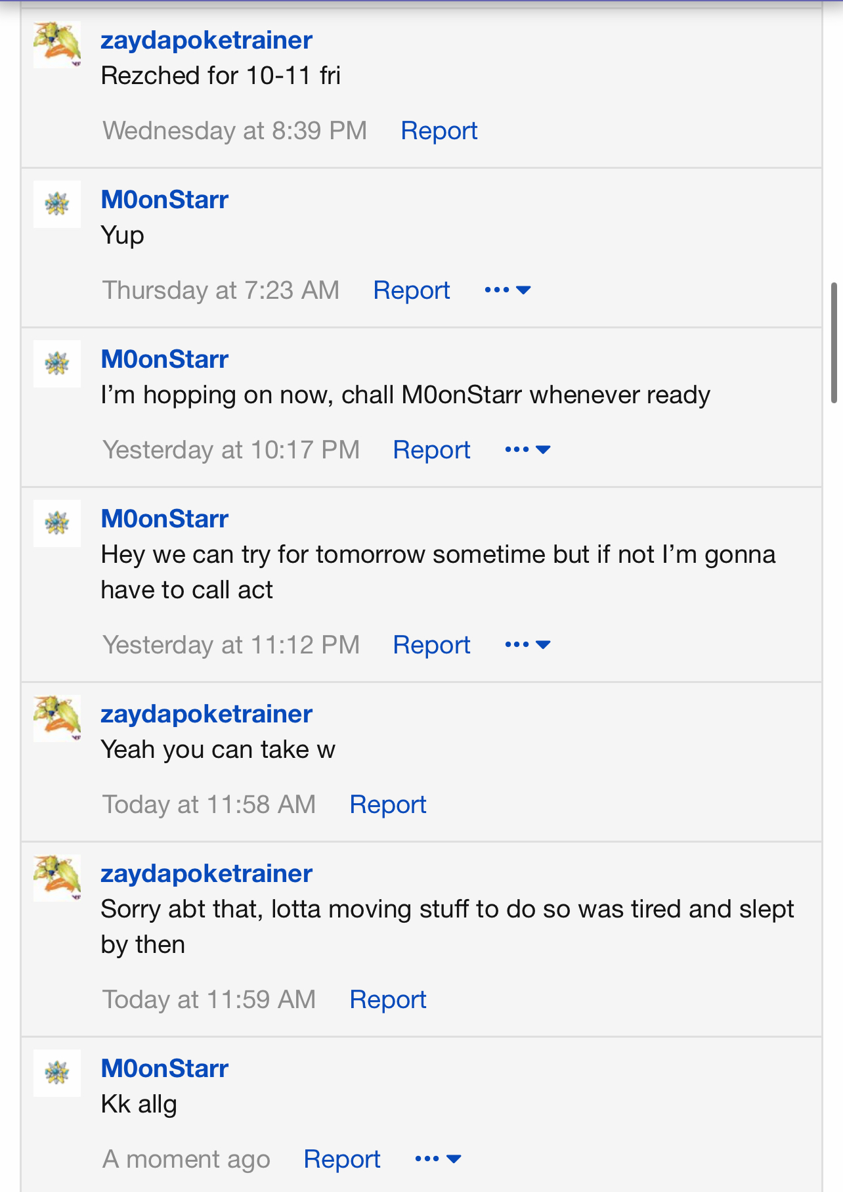The image size is (843, 1192).
Task: Click M0onStarr avatar beside 'Yup' message
Action: pyautogui.click(x=57, y=204)
